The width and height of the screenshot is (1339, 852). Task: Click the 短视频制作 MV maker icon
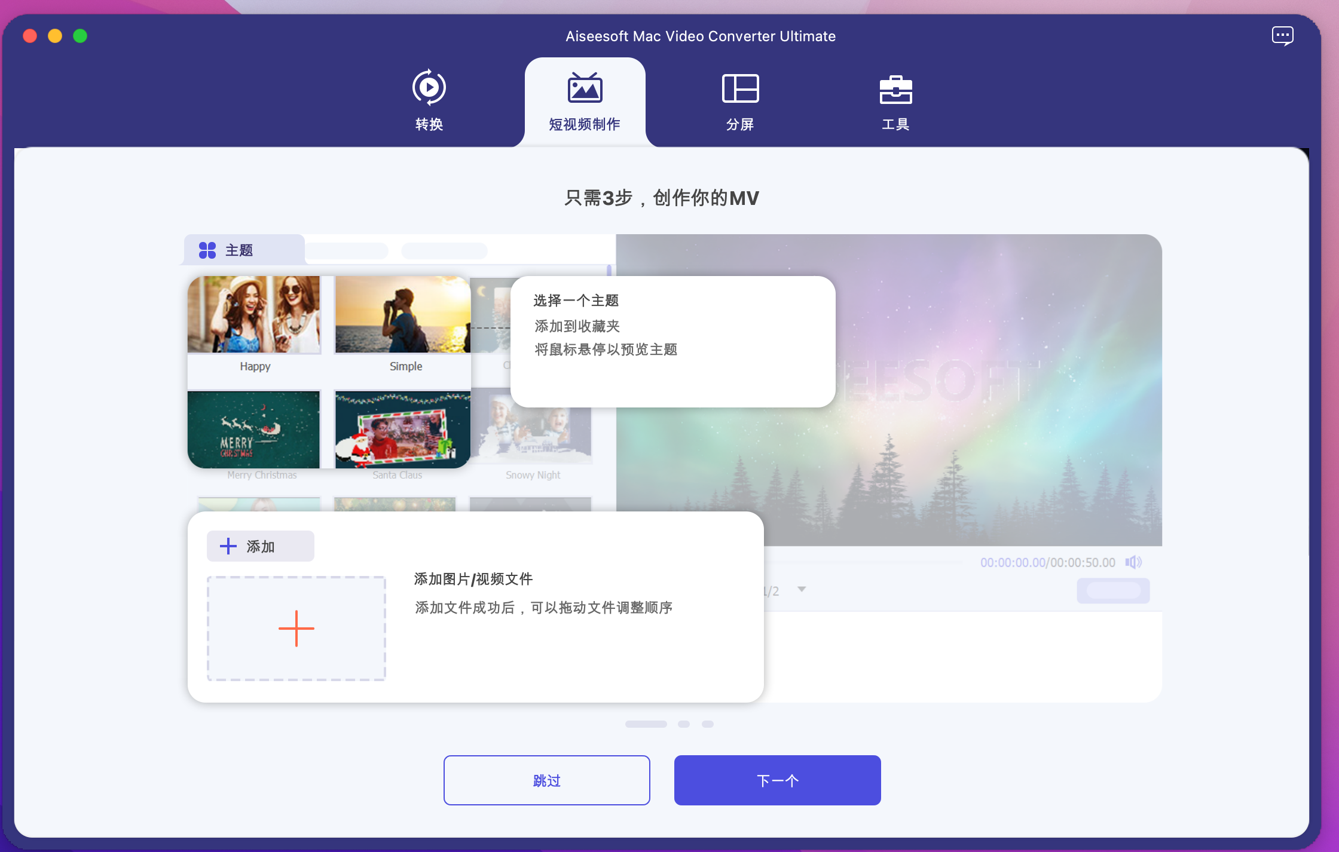pyautogui.click(x=585, y=88)
